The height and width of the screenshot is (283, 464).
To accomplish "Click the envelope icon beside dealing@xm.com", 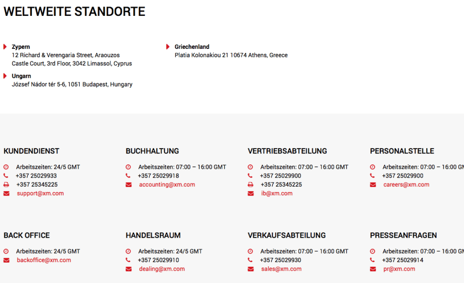I will [x=128, y=269].
